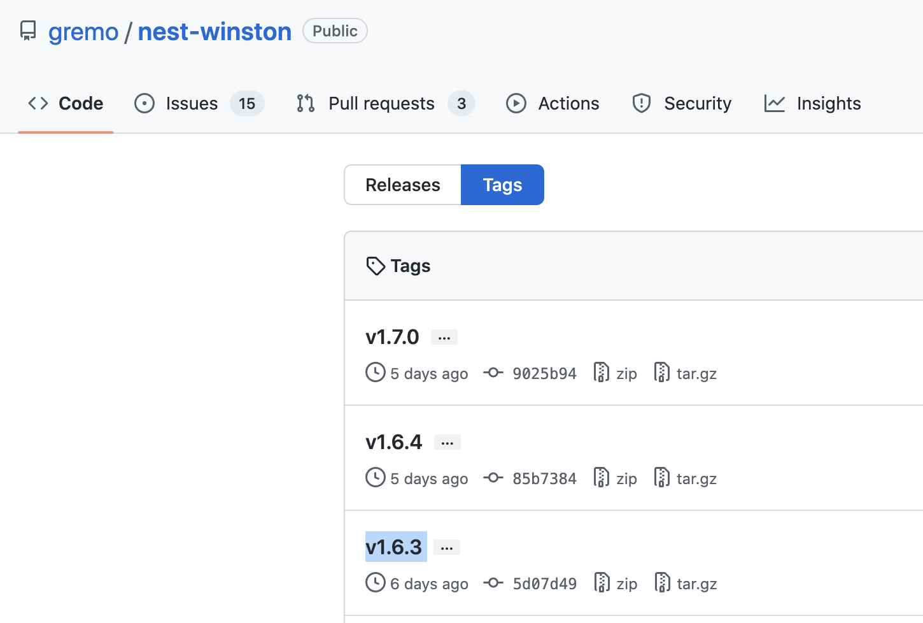
Task: Click the commit icon before 9025b94
Action: (x=493, y=373)
